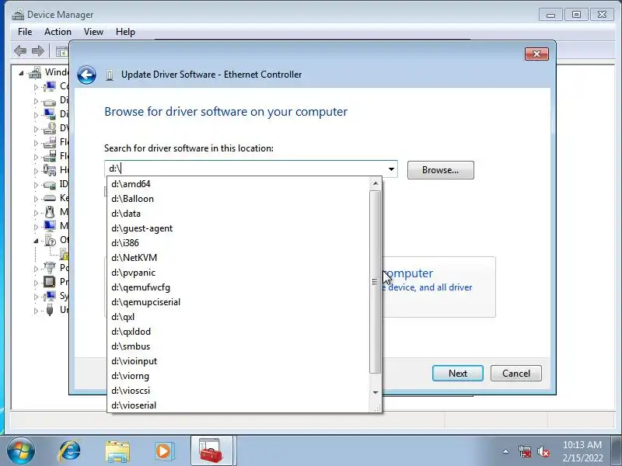Open the location combo box dropdown arrow
622x466 pixels.
pyautogui.click(x=391, y=169)
